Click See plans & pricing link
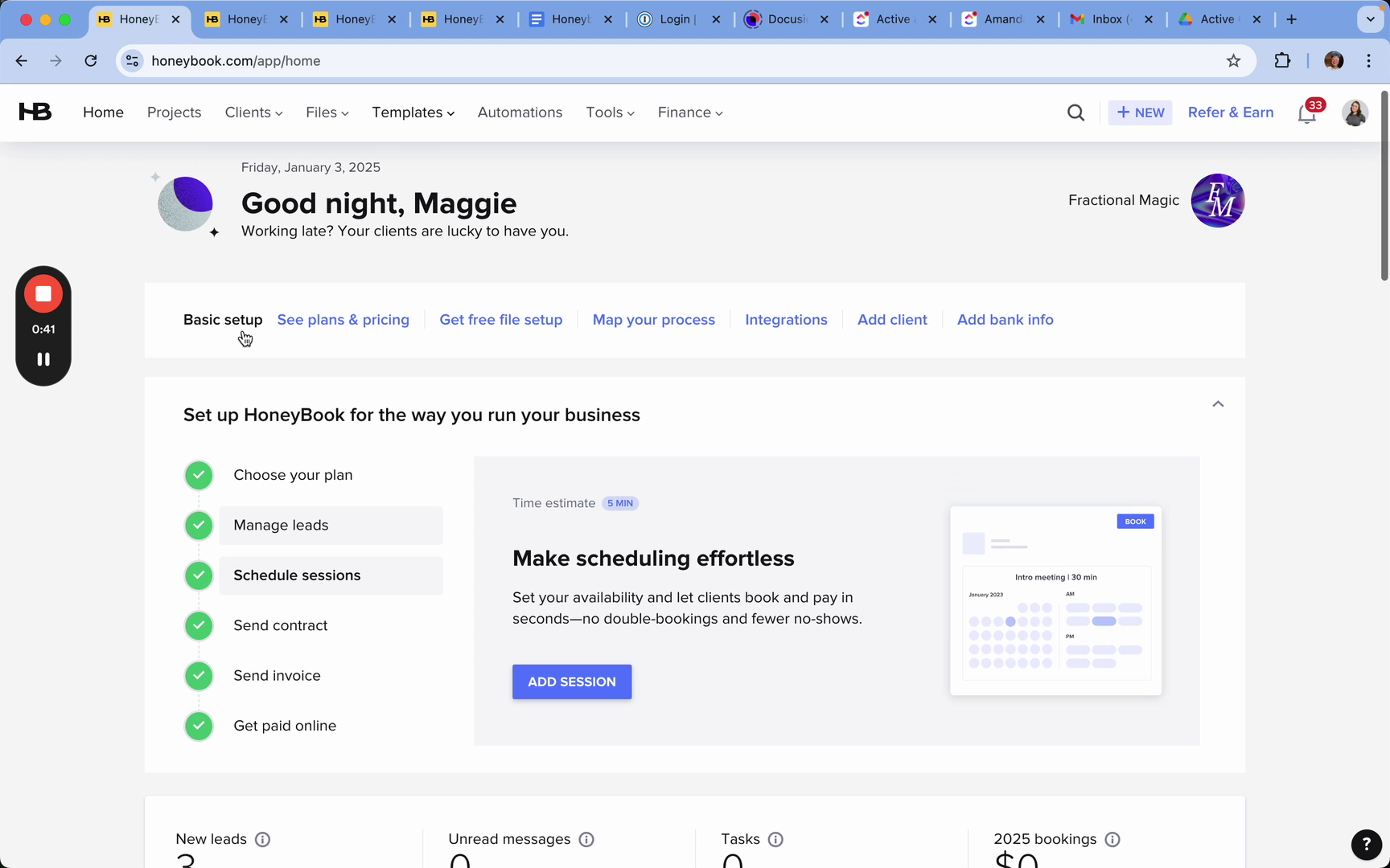This screenshot has height=868, width=1390. click(343, 320)
